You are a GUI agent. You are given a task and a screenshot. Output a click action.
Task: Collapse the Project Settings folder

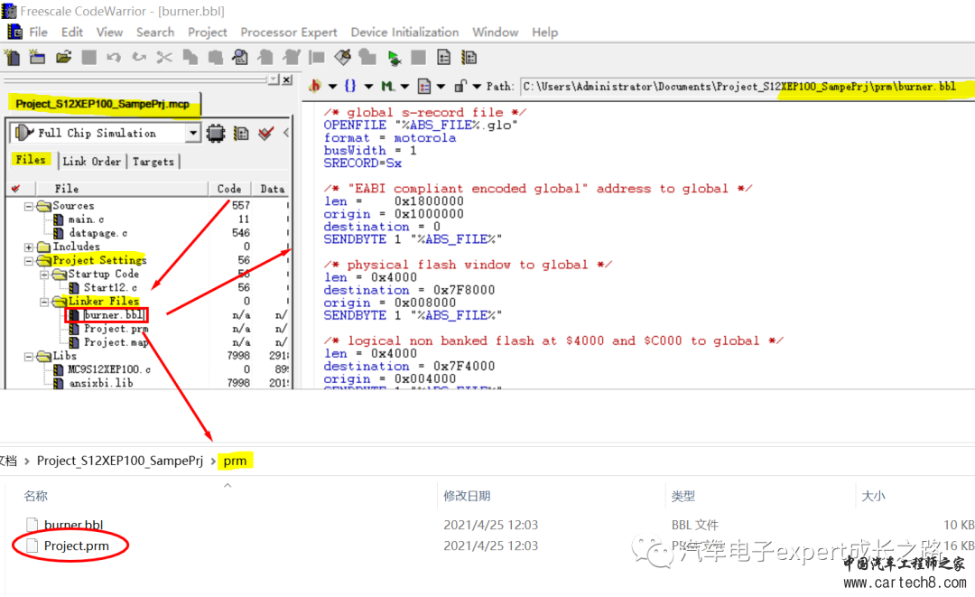point(29,260)
